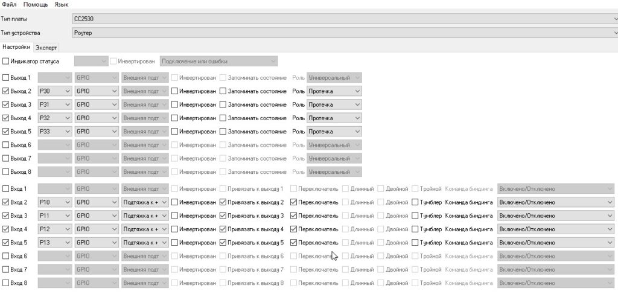Open the Выход 3 pin dropdown showing P31

click(x=54, y=104)
